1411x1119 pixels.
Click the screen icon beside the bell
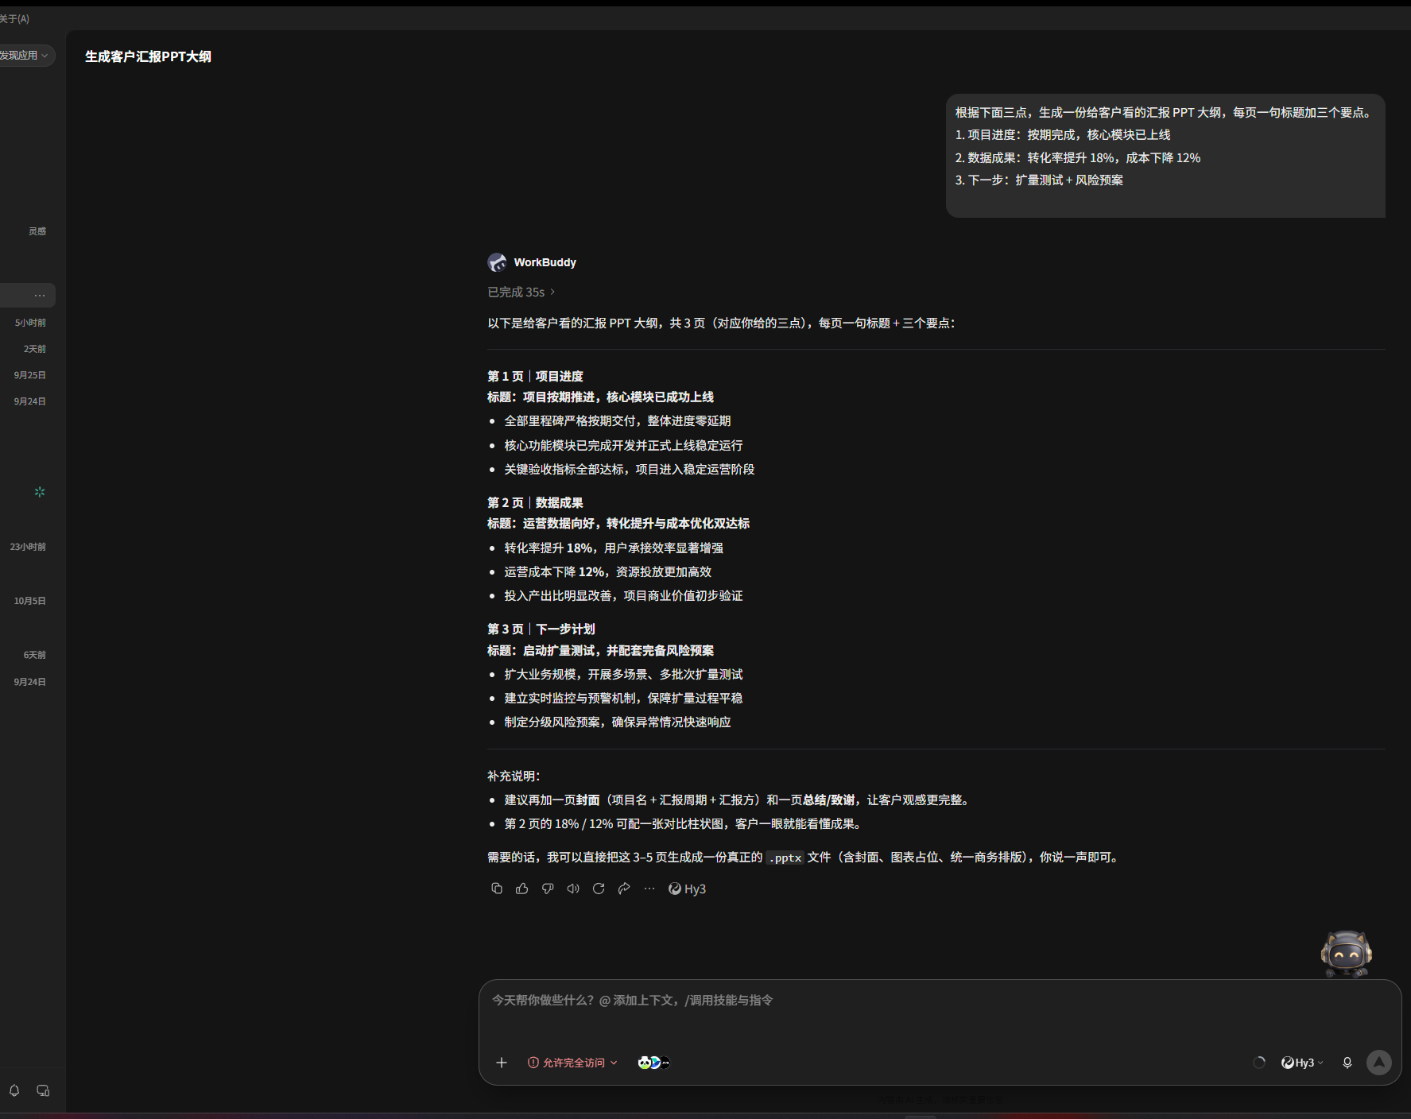pyautogui.click(x=43, y=1090)
